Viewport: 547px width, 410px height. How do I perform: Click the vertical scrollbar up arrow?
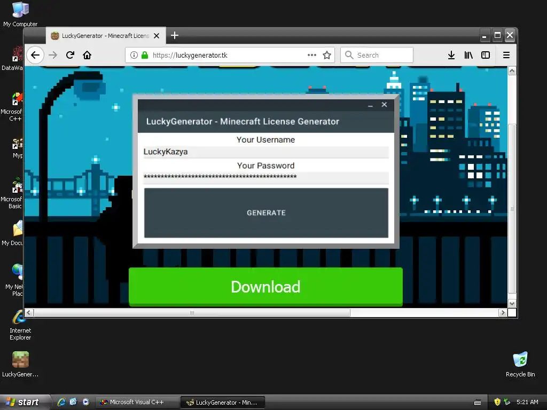click(512, 71)
